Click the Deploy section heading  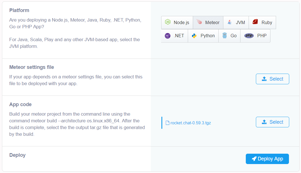coord(17,155)
